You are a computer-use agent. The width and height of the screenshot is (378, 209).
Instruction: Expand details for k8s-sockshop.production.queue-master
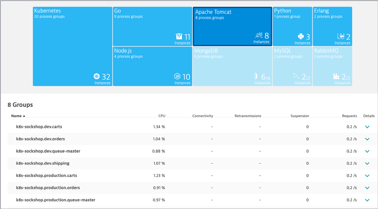tap(367, 200)
